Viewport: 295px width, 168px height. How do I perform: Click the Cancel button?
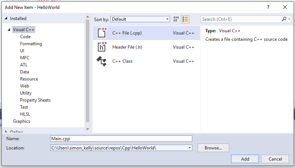[275, 159]
